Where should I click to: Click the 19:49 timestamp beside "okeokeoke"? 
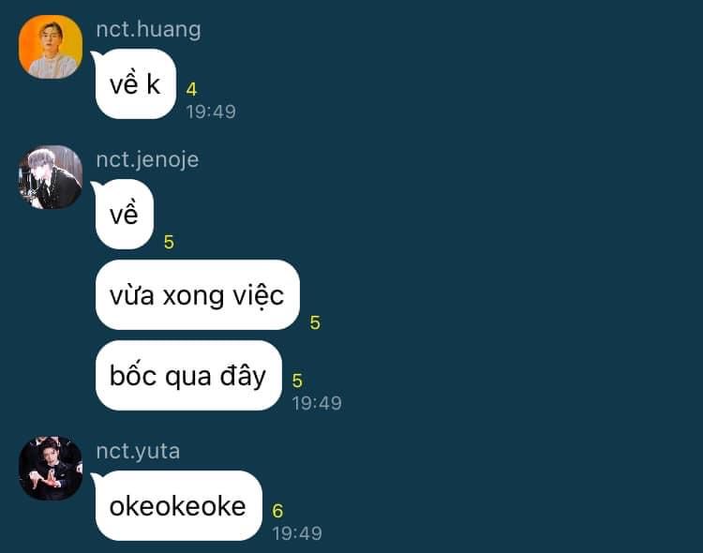(297, 533)
